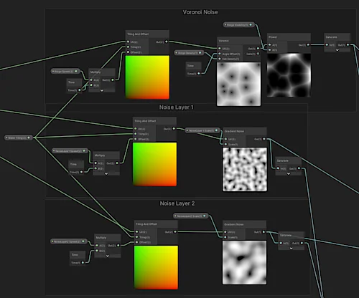The width and height of the screenshot is (359, 298).
Task: Click the NoiseLayer1 Scale property node
Action: coord(202,130)
